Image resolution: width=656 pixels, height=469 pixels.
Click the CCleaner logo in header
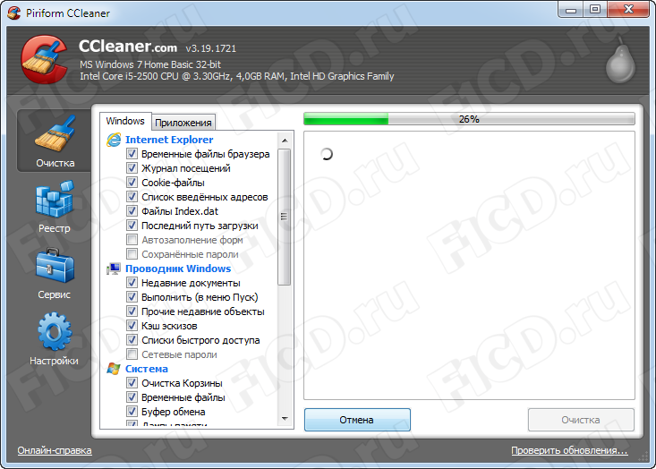tap(45, 59)
